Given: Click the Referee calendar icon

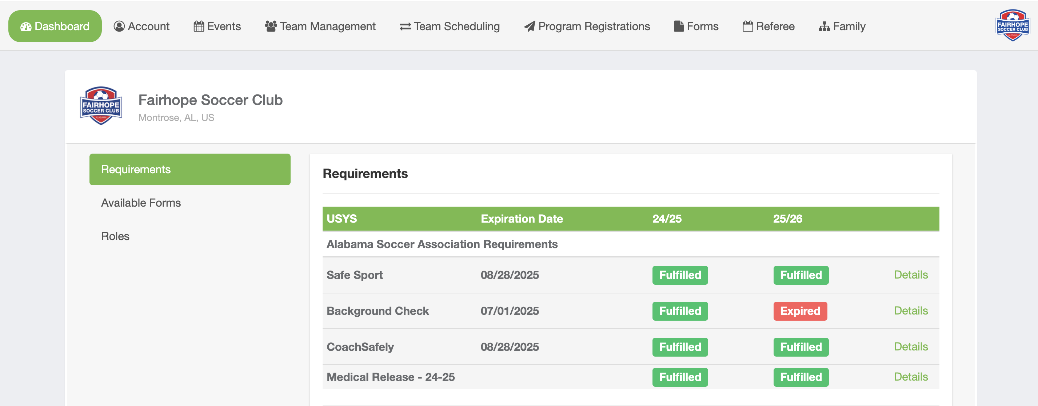Looking at the screenshot, I should point(747,26).
